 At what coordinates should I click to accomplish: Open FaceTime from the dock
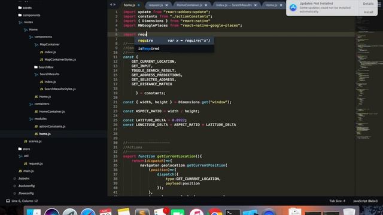178,212
